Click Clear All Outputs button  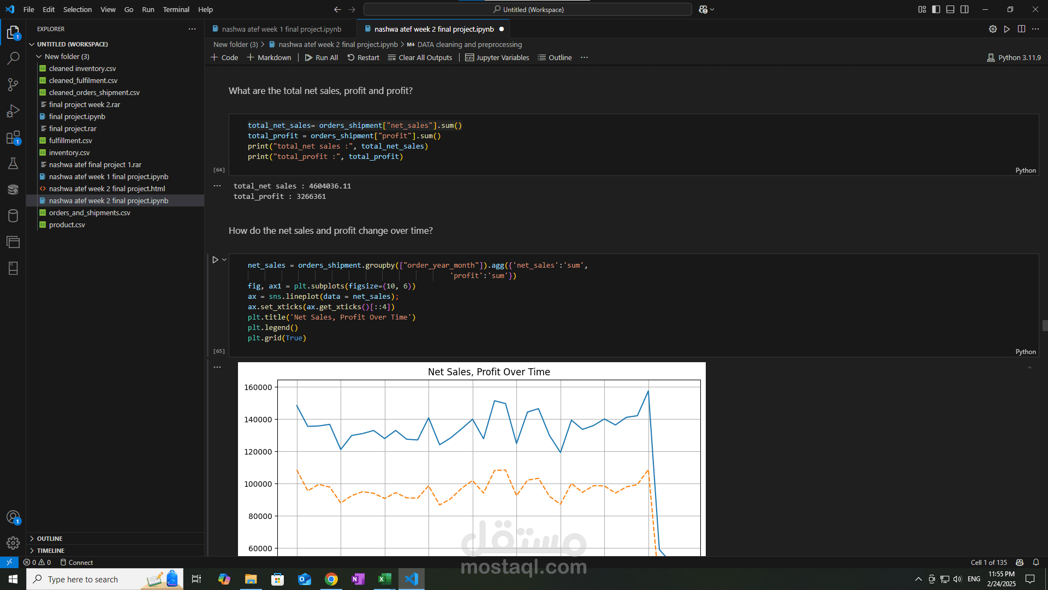coord(420,57)
